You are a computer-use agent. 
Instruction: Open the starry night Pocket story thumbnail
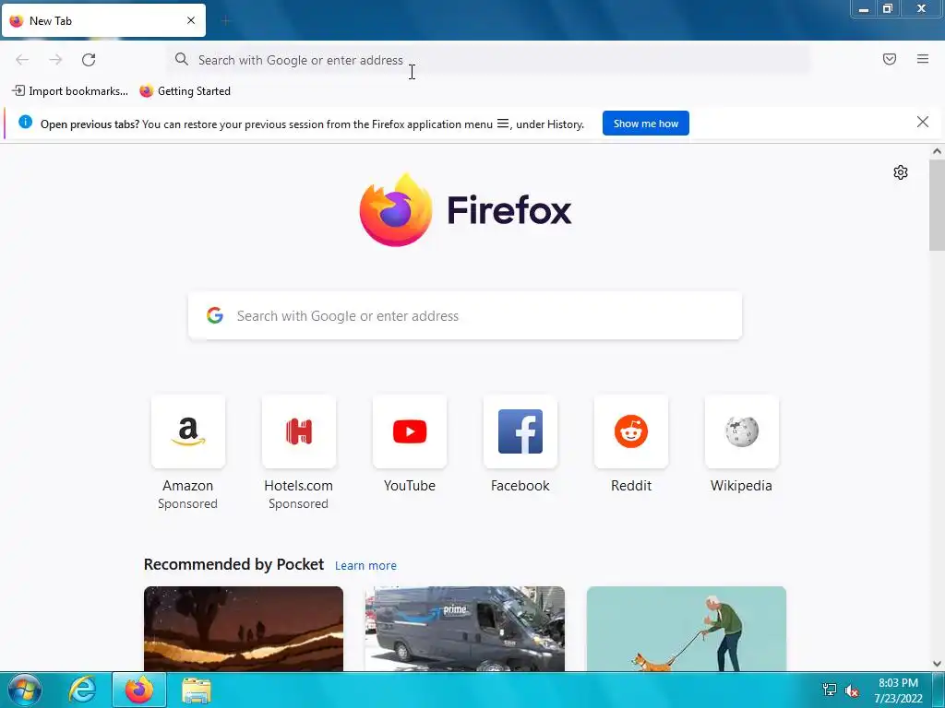[244, 629]
